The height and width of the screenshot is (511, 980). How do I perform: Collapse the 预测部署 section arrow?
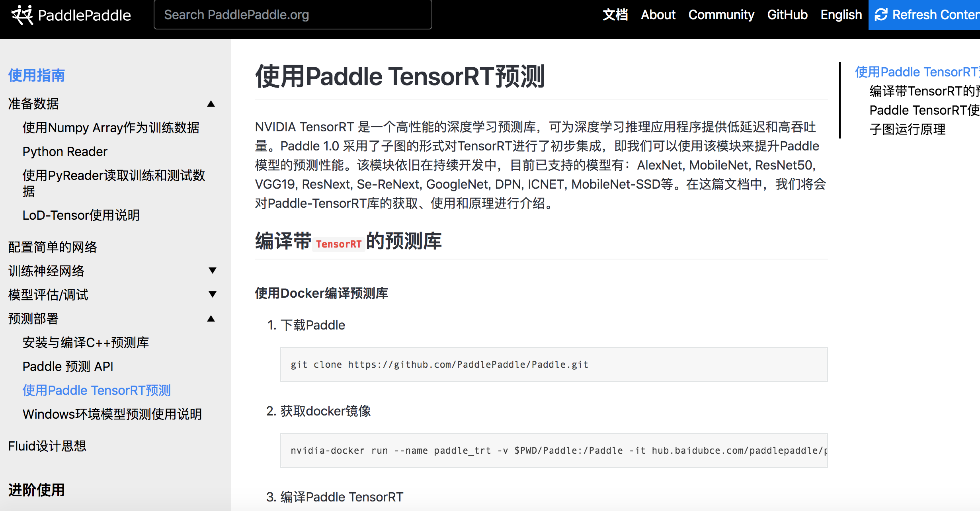(x=211, y=318)
